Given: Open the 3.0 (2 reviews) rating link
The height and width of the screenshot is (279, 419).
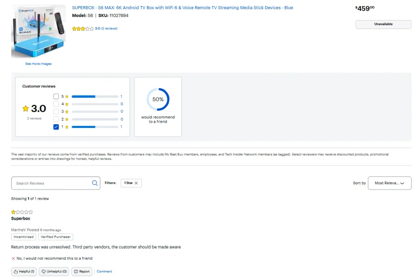Looking at the screenshot, I should click(106, 28).
